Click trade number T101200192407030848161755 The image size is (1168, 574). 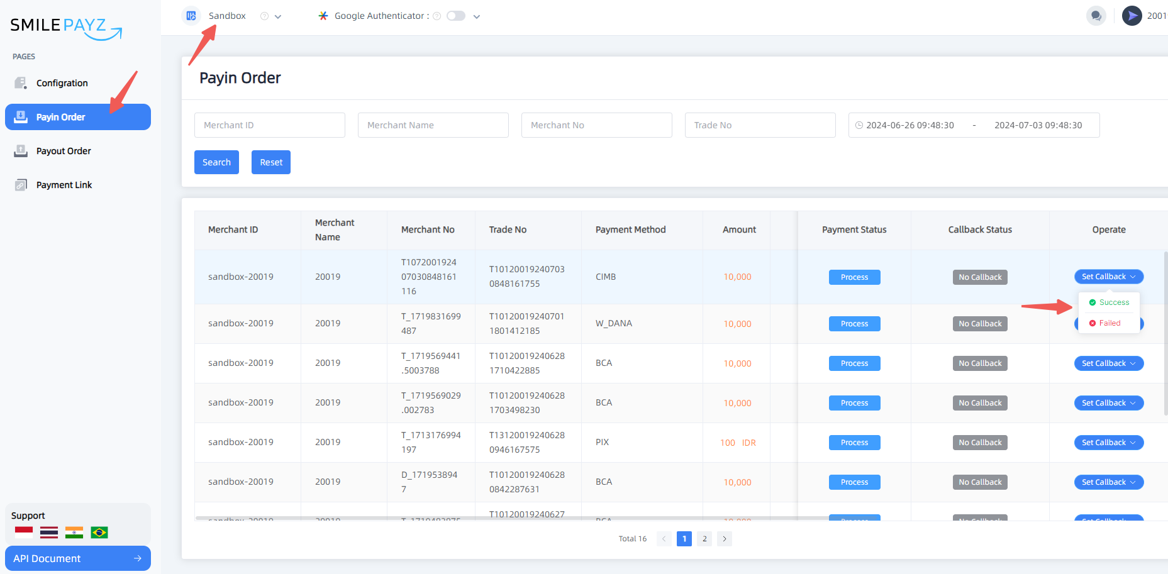(x=527, y=277)
